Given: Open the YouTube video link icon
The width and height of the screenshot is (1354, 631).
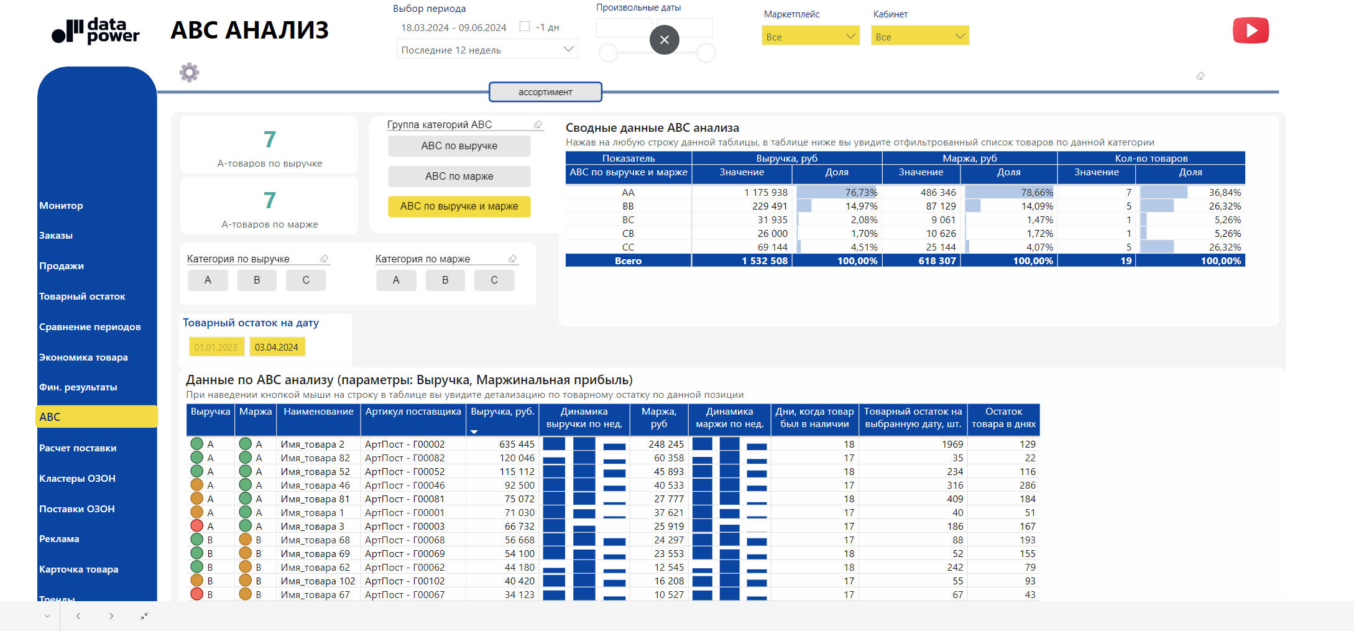Looking at the screenshot, I should pyautogui.click(x=1250, y=30).
